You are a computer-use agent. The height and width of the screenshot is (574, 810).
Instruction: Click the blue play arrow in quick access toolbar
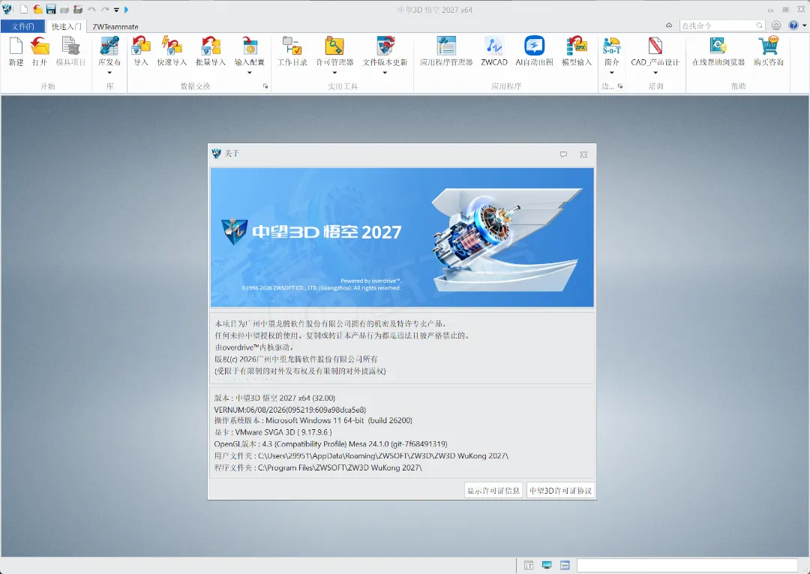pyautogui.click(x=127, y=9)
